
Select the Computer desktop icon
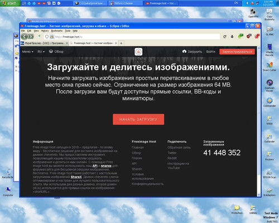point(8,192)
